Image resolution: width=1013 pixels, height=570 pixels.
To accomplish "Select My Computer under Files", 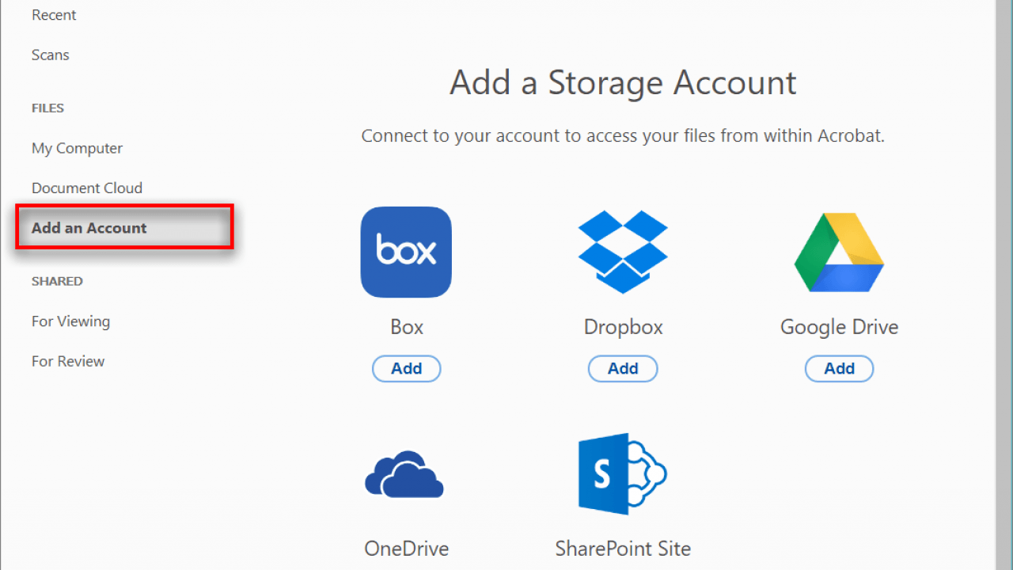I will point(77,148).
